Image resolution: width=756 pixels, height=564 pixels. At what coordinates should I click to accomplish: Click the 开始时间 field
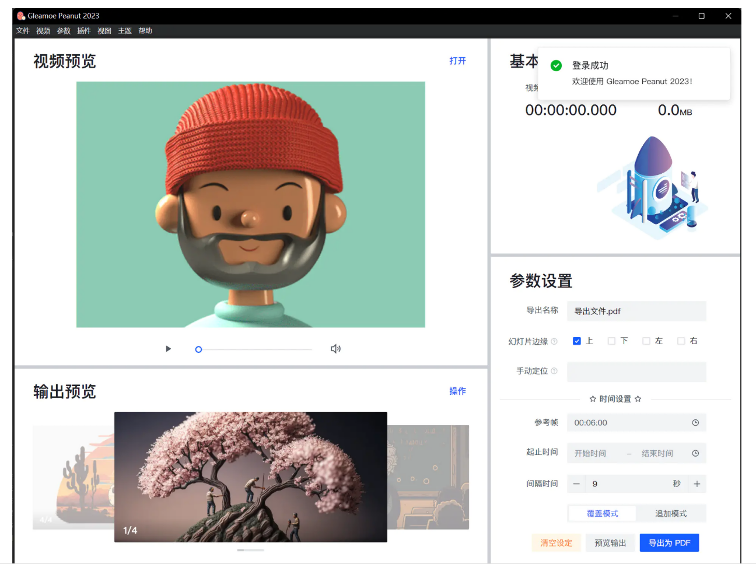[590, 453]
